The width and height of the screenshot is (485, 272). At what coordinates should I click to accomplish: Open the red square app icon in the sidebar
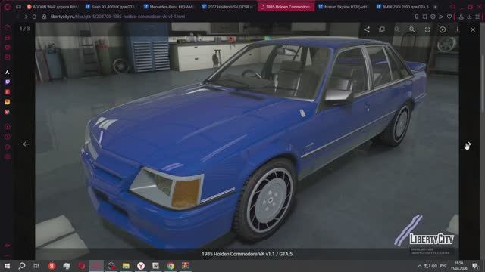point(8,92)
